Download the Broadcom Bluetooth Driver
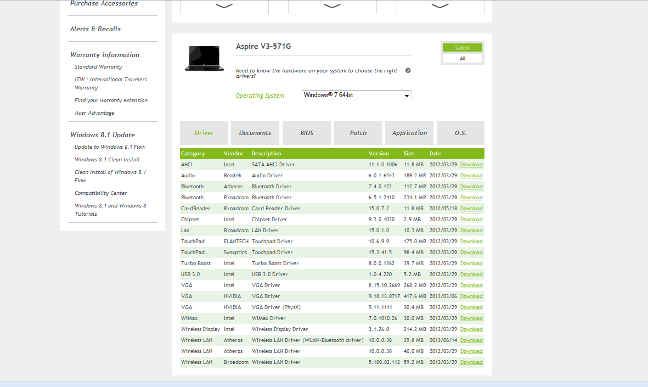This screenshot has width=648, height=387. pos(471,198)
